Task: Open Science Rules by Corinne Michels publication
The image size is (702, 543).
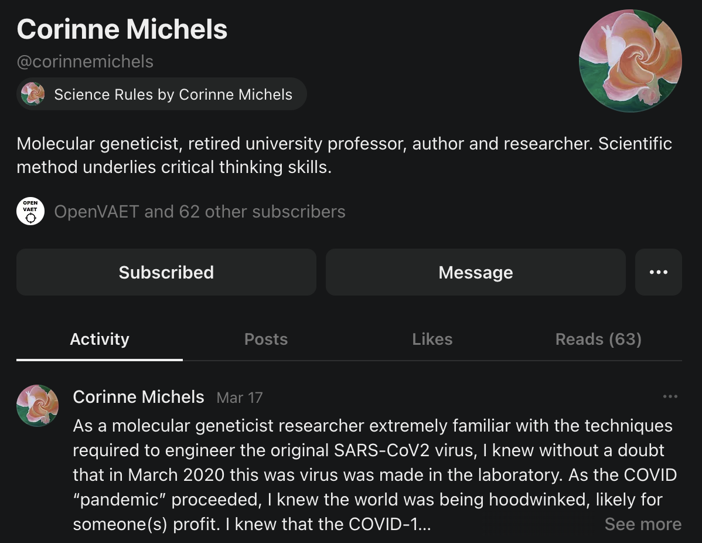Action: click(173, 94)
